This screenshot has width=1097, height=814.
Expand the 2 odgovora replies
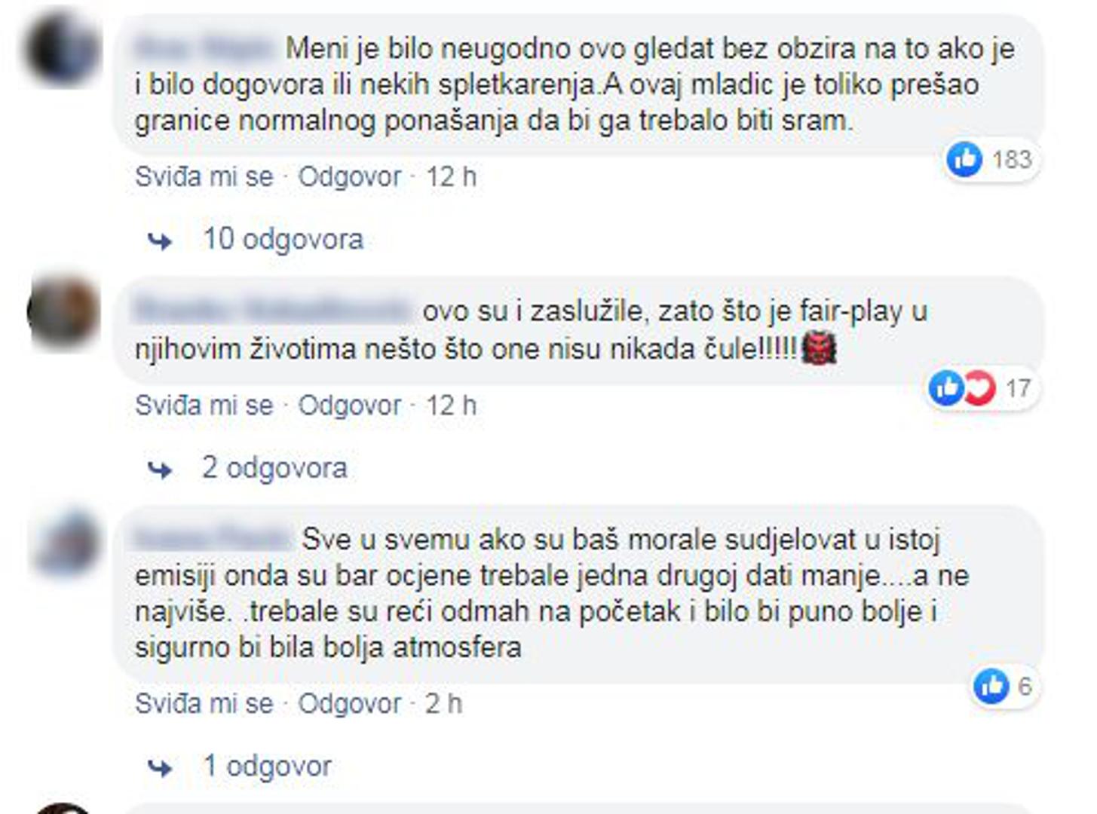click(x=274, y=467)
